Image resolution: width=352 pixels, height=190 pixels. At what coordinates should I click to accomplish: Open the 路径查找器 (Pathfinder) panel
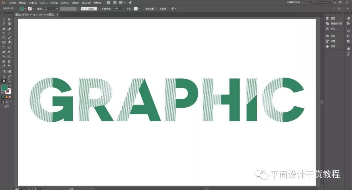334,23
